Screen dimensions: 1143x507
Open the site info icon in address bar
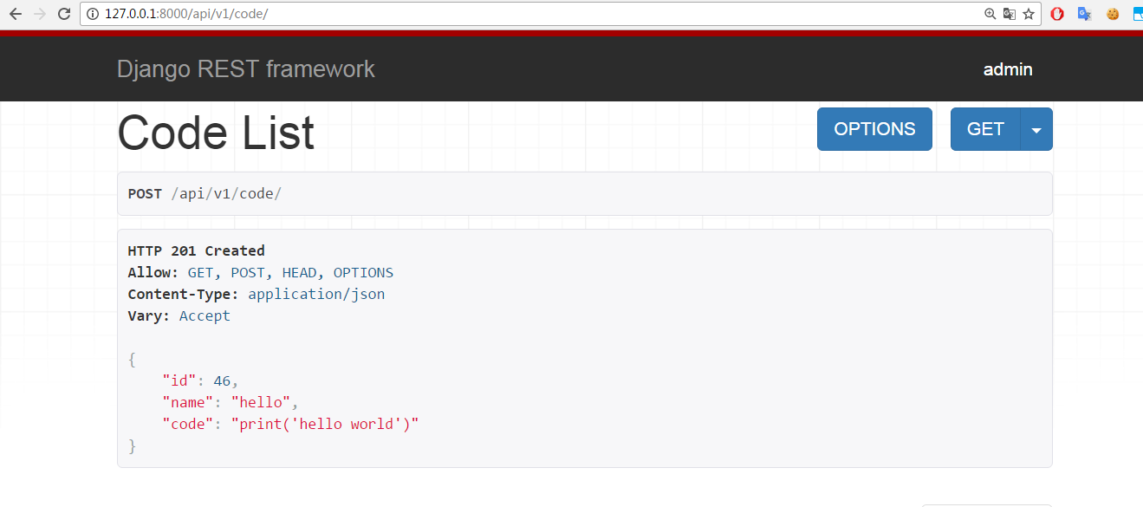(94, 14)
